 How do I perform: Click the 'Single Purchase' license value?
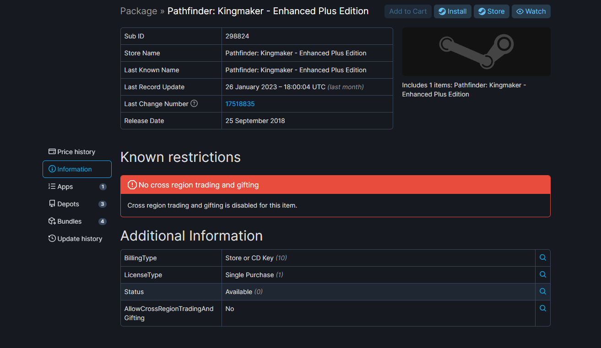click(249, 275)
